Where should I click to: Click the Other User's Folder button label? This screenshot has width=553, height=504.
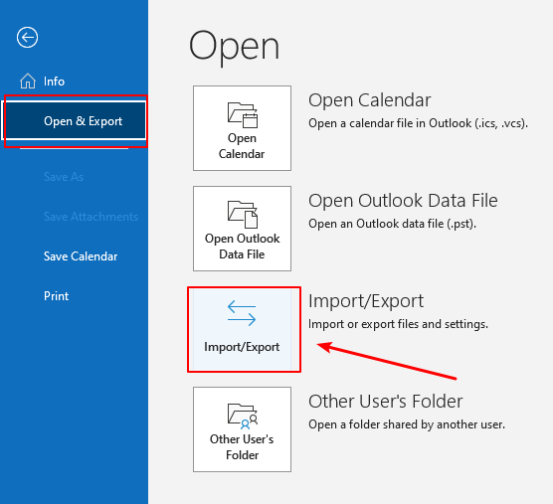click(242, 447)
